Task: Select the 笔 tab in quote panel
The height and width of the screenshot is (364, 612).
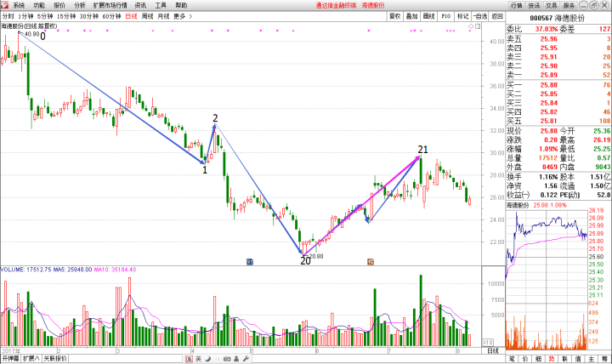Action: coord(512,359)
